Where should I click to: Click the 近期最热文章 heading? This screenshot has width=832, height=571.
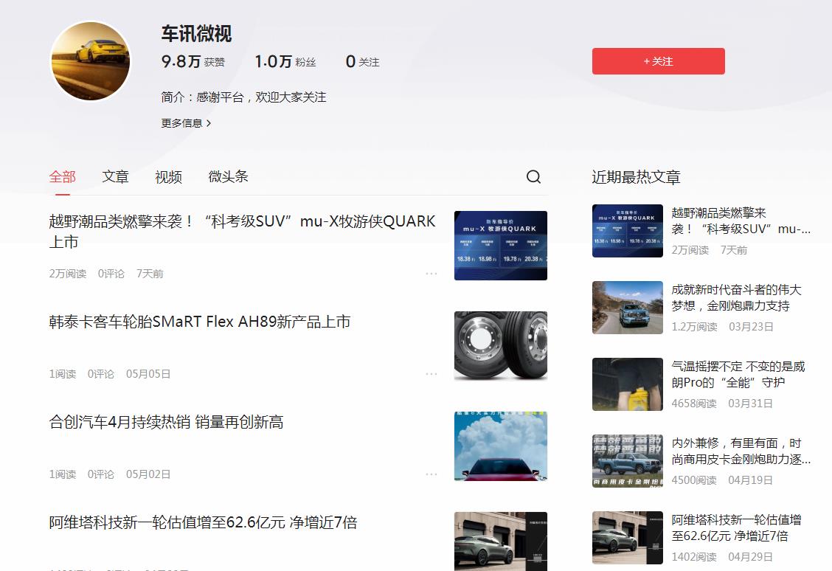tap(636, 177)
